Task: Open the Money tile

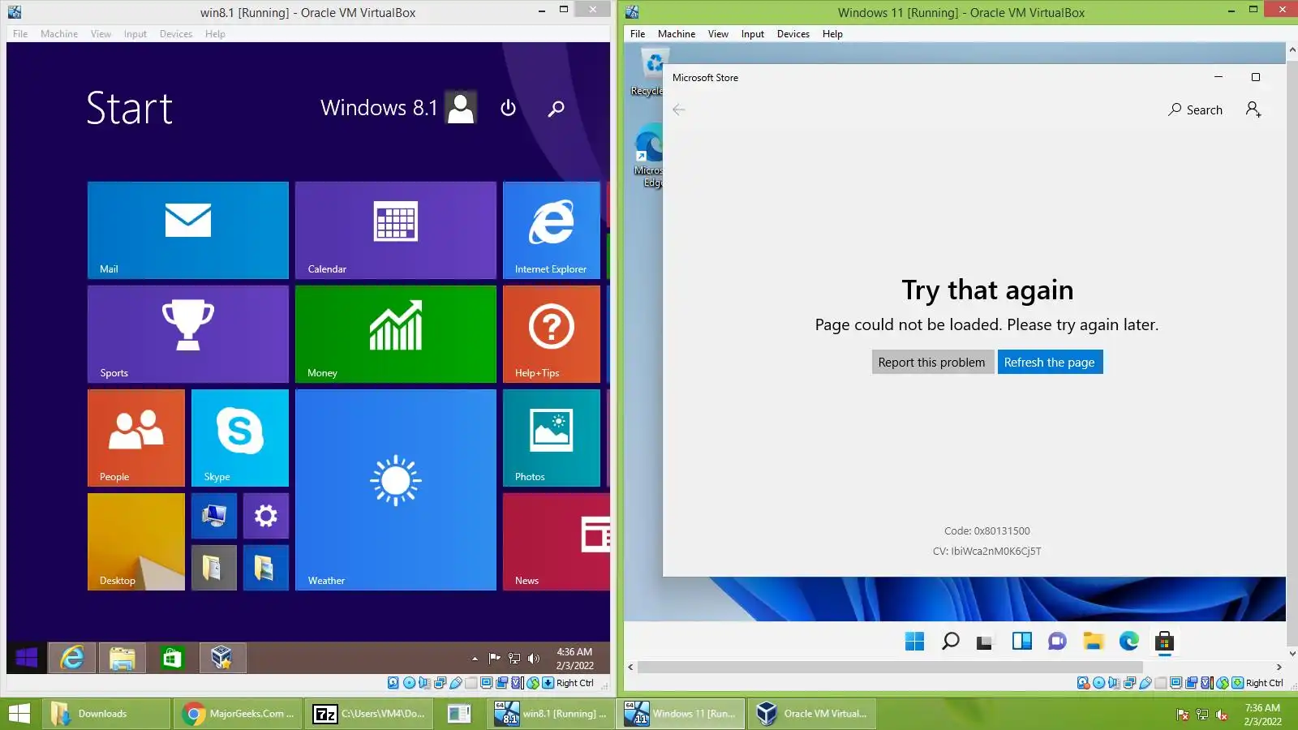Action: pos(396,334)
